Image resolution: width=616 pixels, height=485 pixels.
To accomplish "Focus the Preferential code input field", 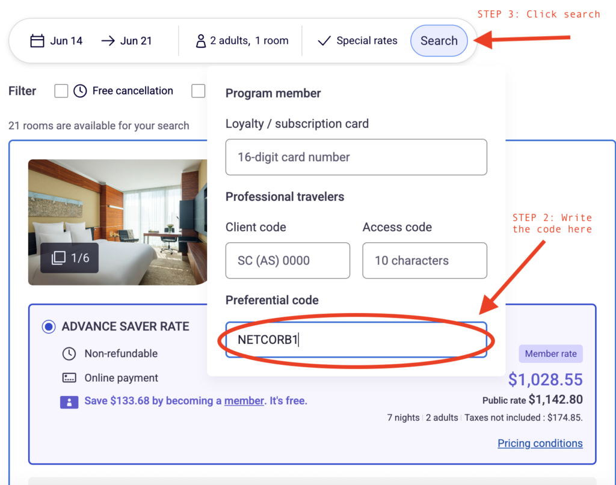I will 356,340.
